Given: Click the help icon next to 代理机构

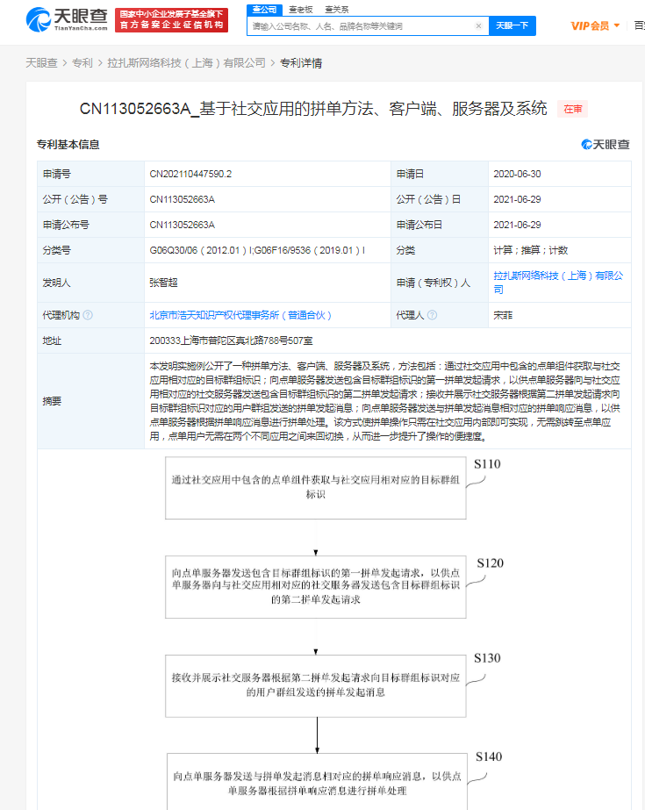Looking at the screenshot, I should coord(88,315).
